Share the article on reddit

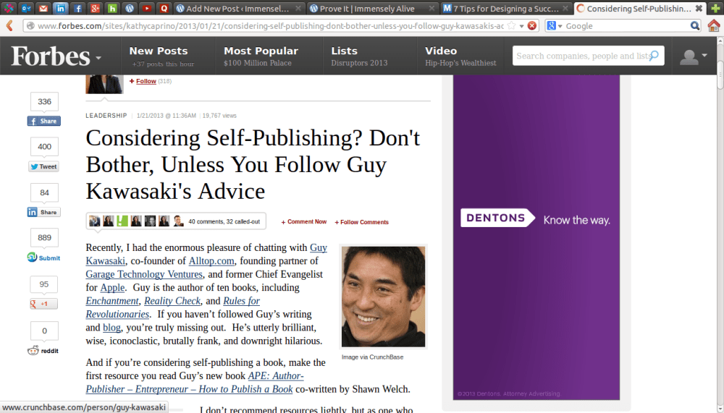(x=43, y=350)
